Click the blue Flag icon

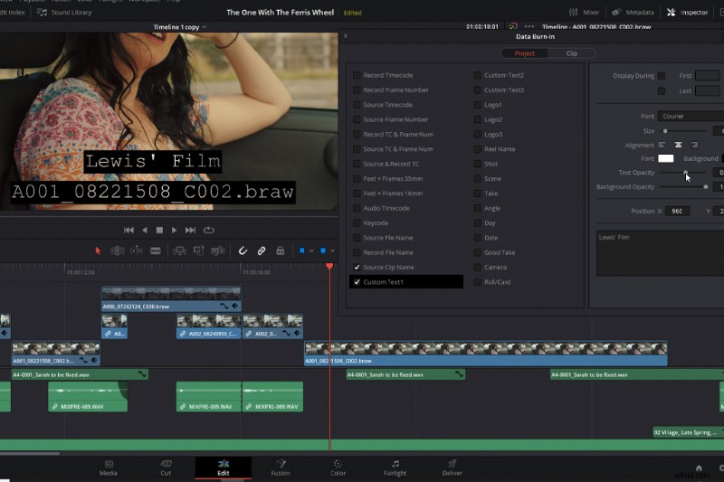click(x=301, y=250)
